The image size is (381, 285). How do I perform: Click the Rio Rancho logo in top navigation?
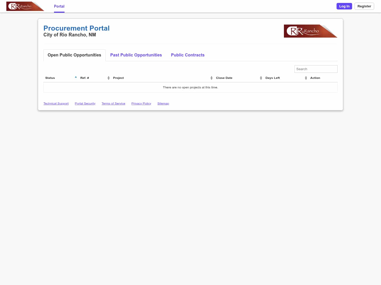click(x=25, y=6)
